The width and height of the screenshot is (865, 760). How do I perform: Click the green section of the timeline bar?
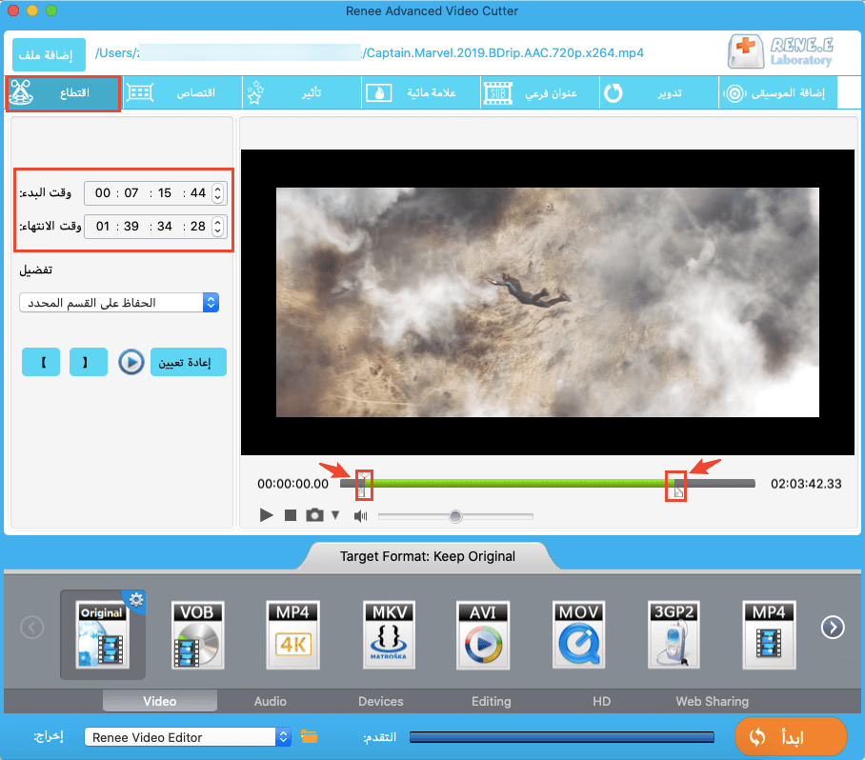(518, 484)
